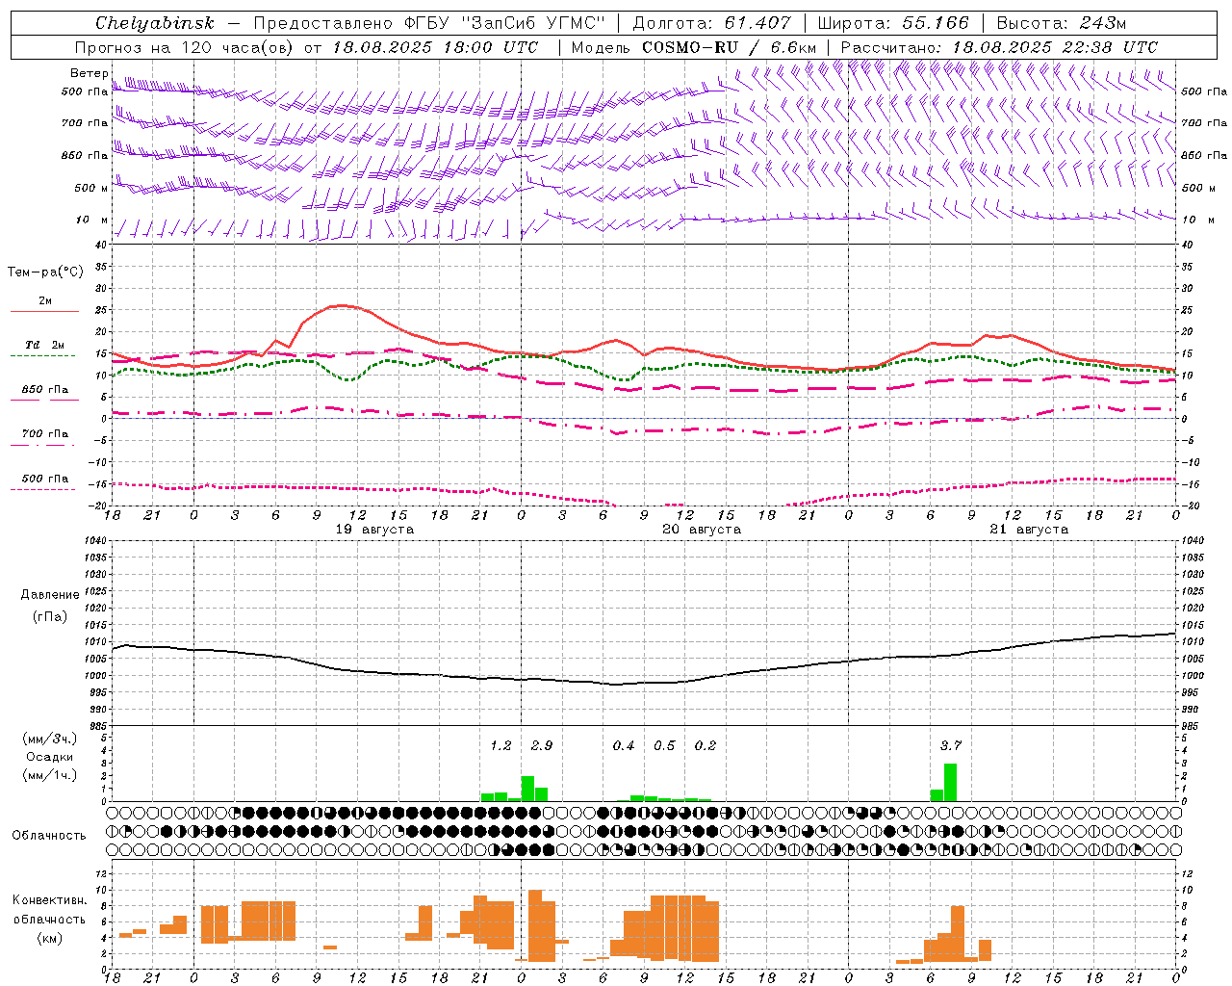Select the 21 августа date marker

point(1029,530)
